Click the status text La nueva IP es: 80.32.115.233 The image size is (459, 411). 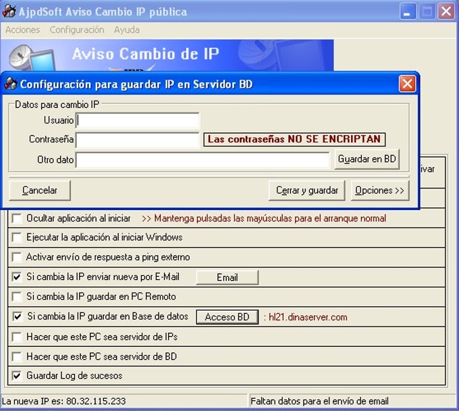pos(64,401)
